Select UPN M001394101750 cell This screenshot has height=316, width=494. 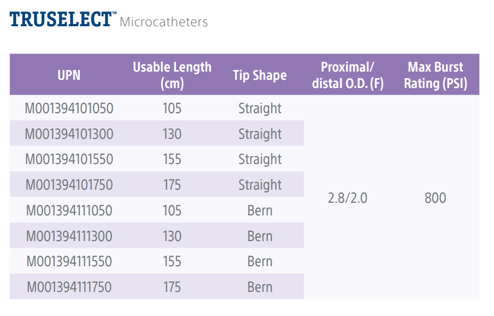(69, 185)
